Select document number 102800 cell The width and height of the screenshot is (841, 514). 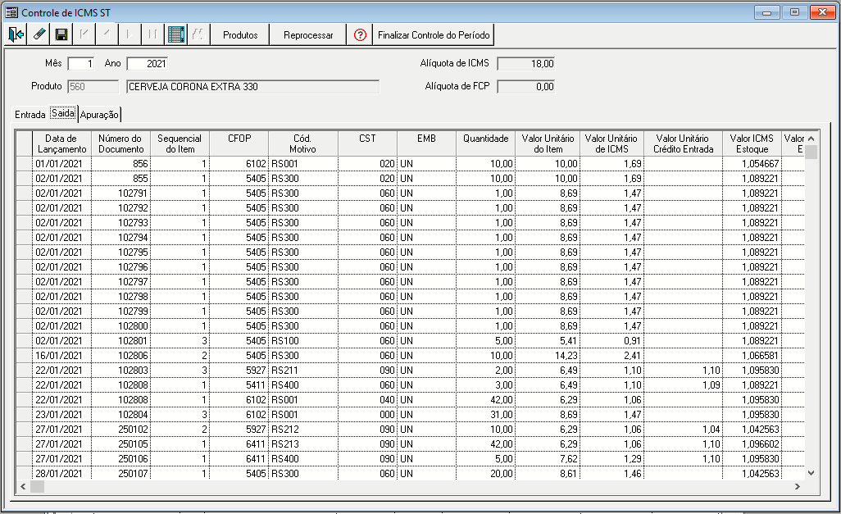120,325
